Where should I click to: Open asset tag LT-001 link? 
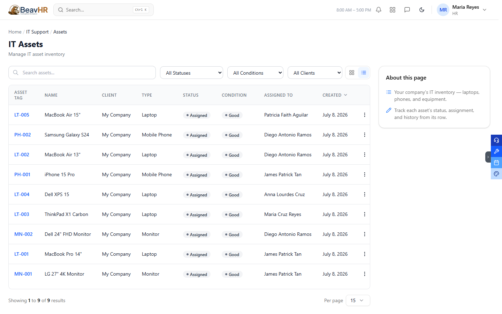click(22, 254)
